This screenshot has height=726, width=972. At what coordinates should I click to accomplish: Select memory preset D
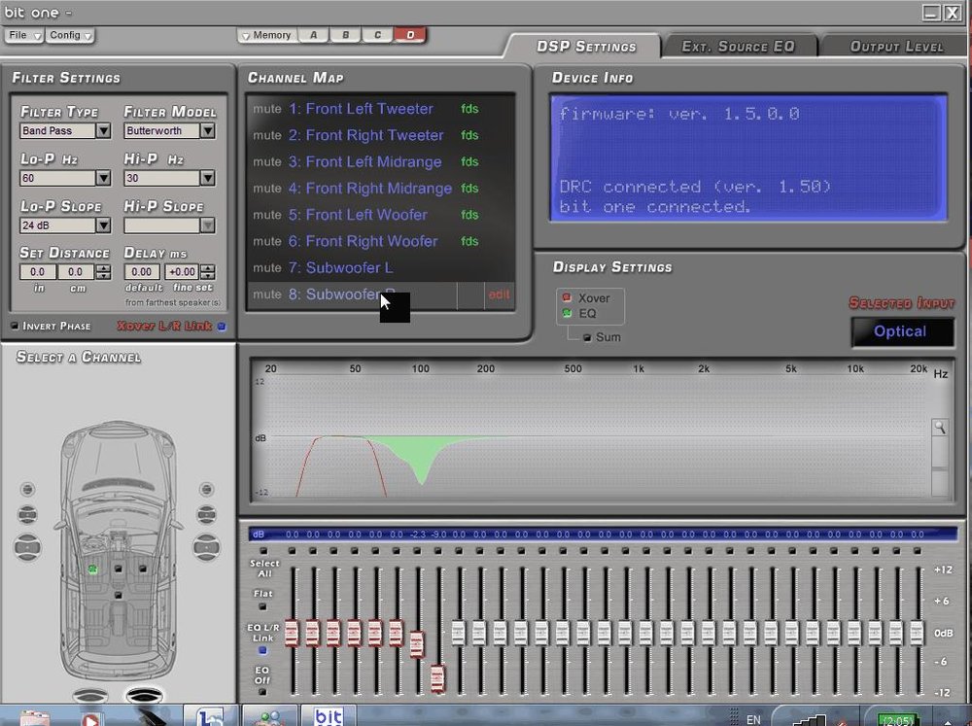coord(410,35)
